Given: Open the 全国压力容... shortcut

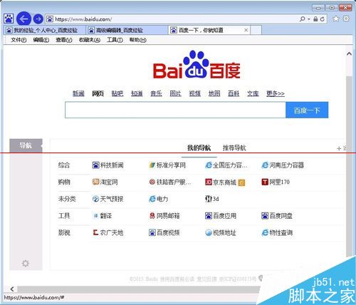Looking at the screenshot, I should tap(226, 165).
